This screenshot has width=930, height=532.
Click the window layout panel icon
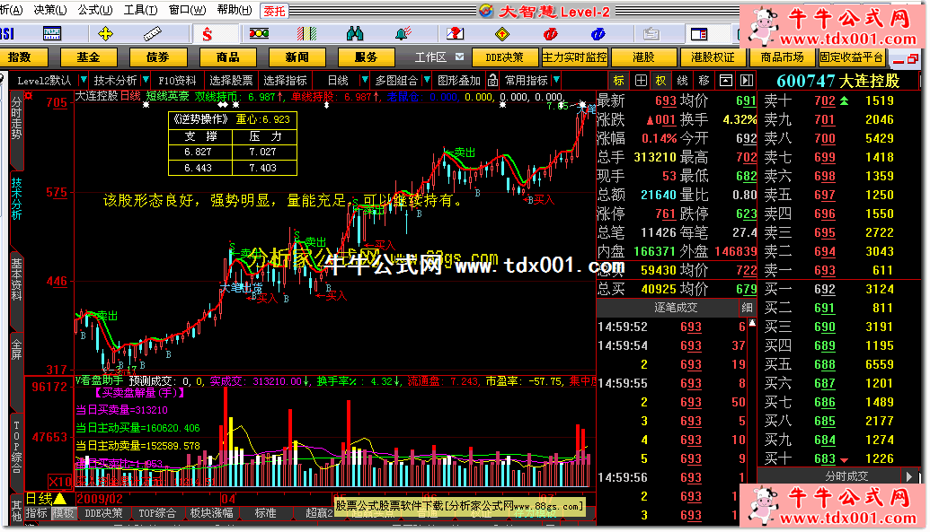point(699,34)
